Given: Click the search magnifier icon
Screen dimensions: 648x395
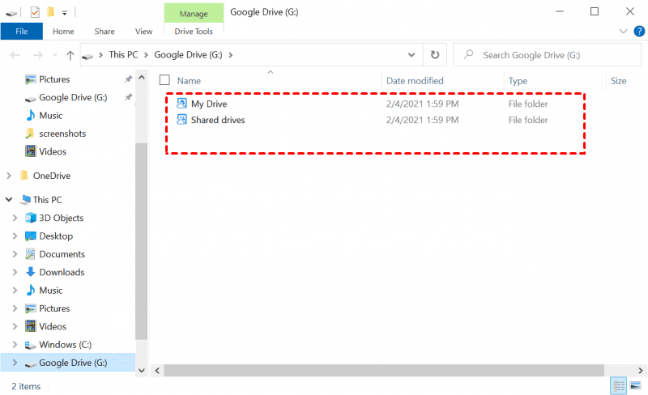Looking at the screenshot, I should point(468,54).
